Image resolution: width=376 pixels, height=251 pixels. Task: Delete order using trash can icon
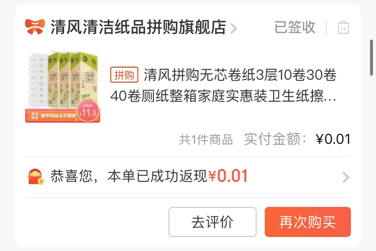point(343,28)
